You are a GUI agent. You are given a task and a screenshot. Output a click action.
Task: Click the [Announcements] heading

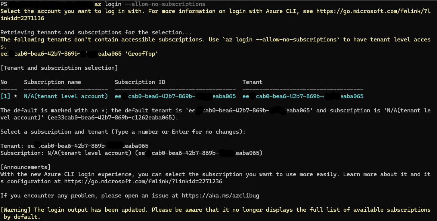point(25,167)
